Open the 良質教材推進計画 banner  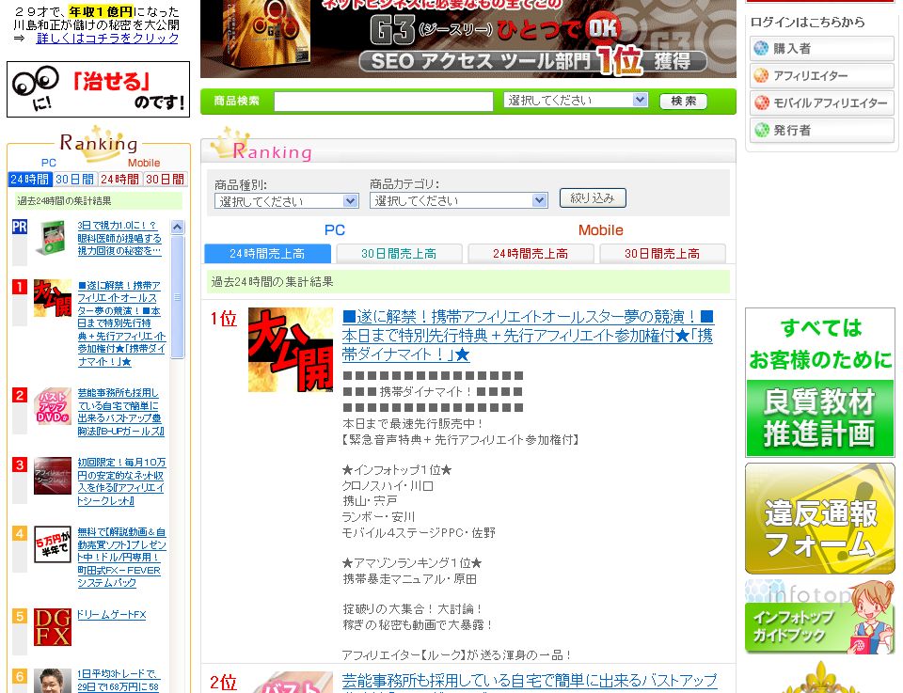pyautogui.click(x=819, y=383)
